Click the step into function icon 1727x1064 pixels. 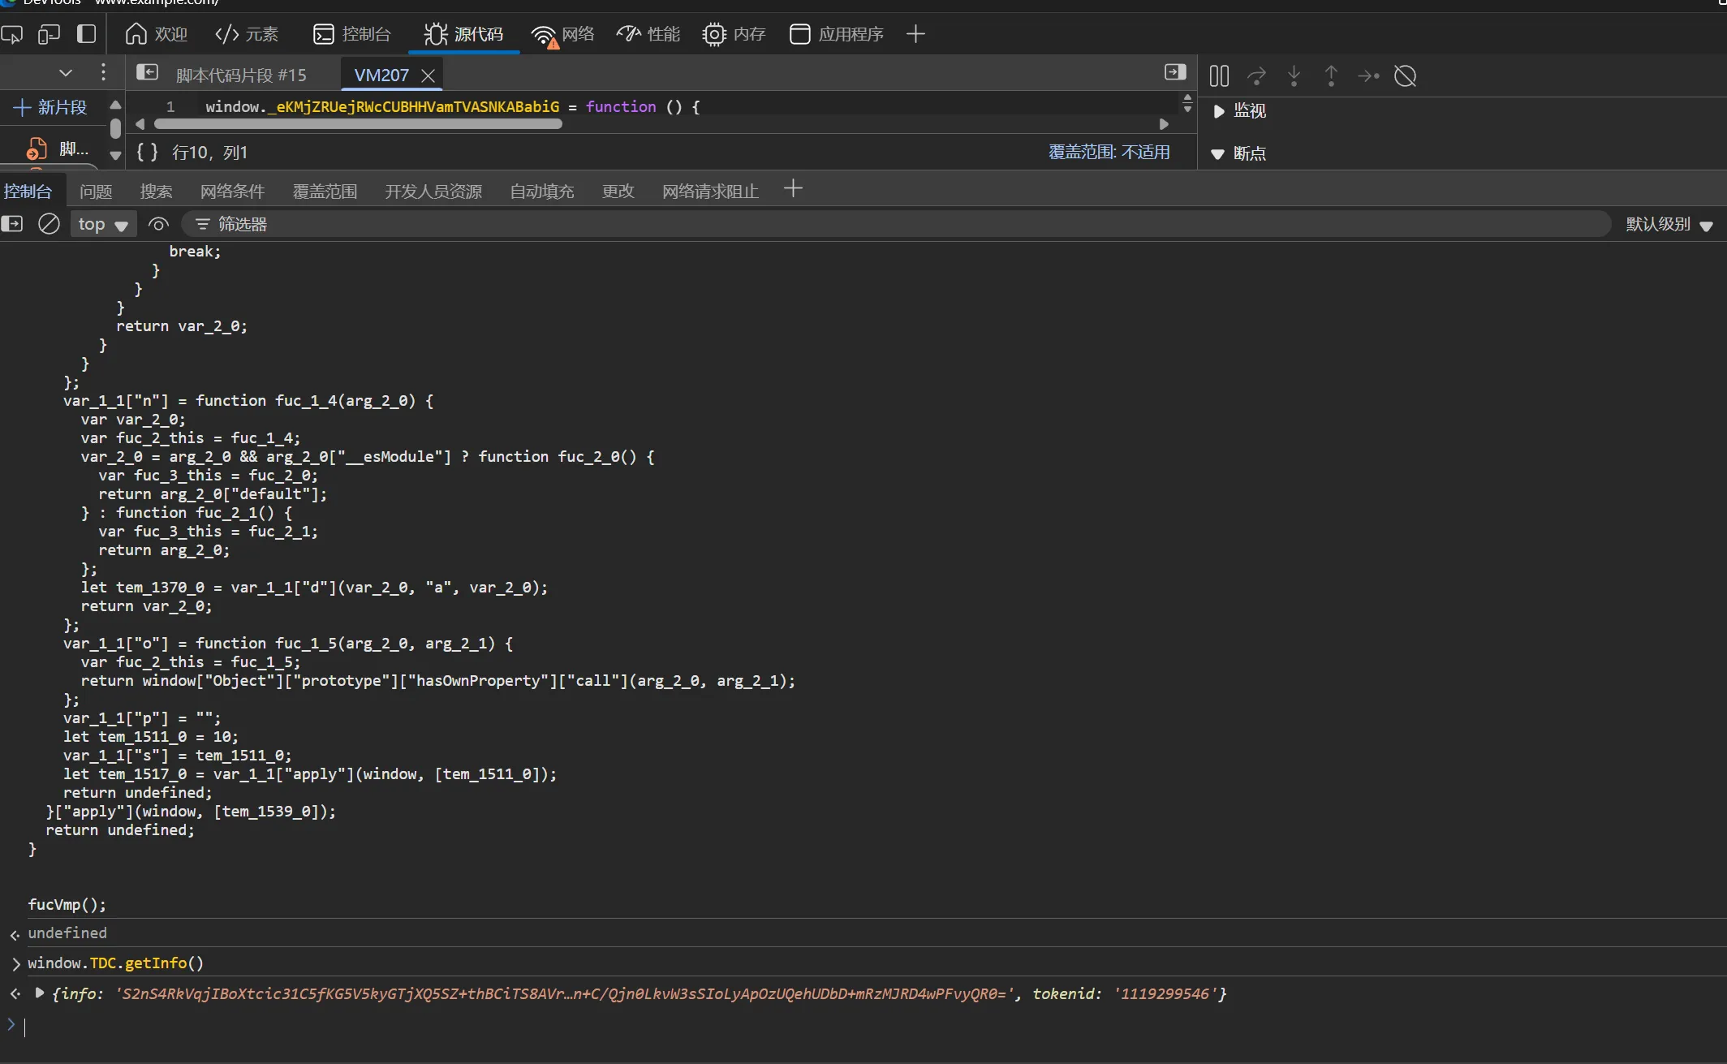[x=1294, y=76]
